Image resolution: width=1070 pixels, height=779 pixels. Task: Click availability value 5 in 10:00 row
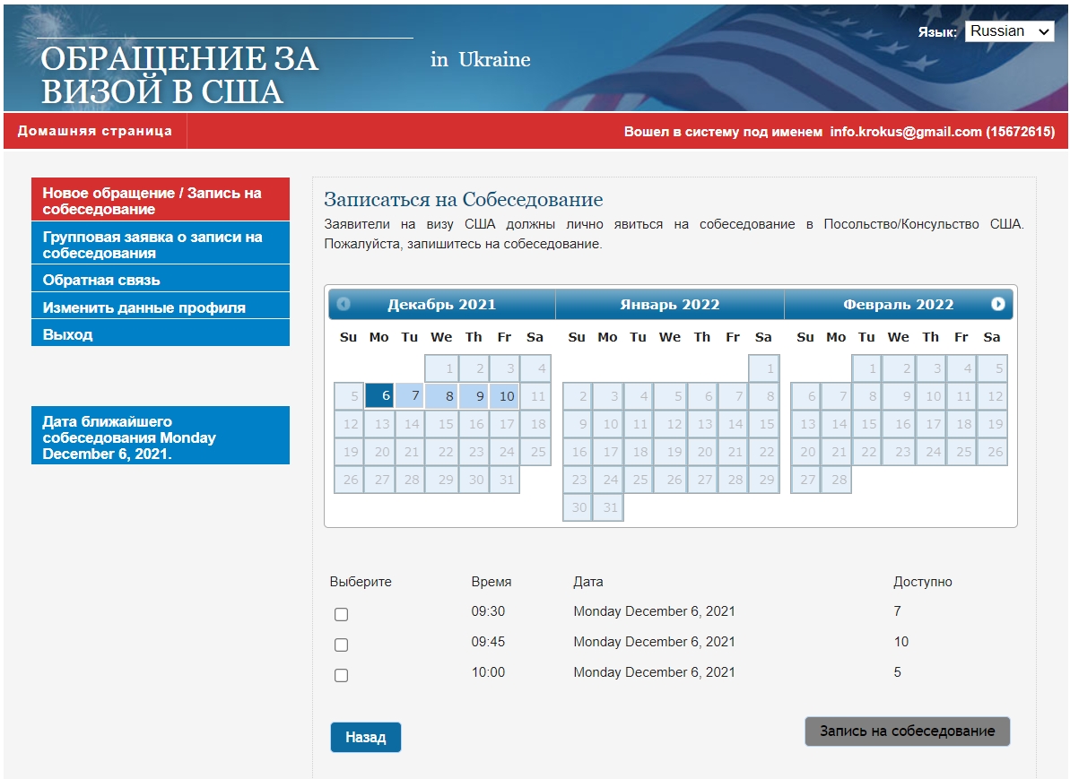[x=898, y=672]
